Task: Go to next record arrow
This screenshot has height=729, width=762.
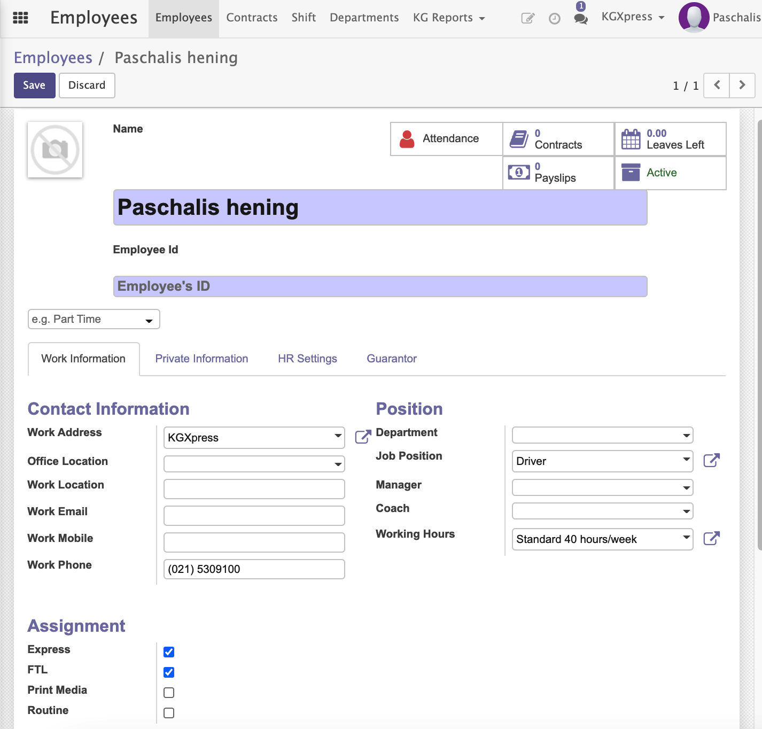Action: (x=742, y=85)
